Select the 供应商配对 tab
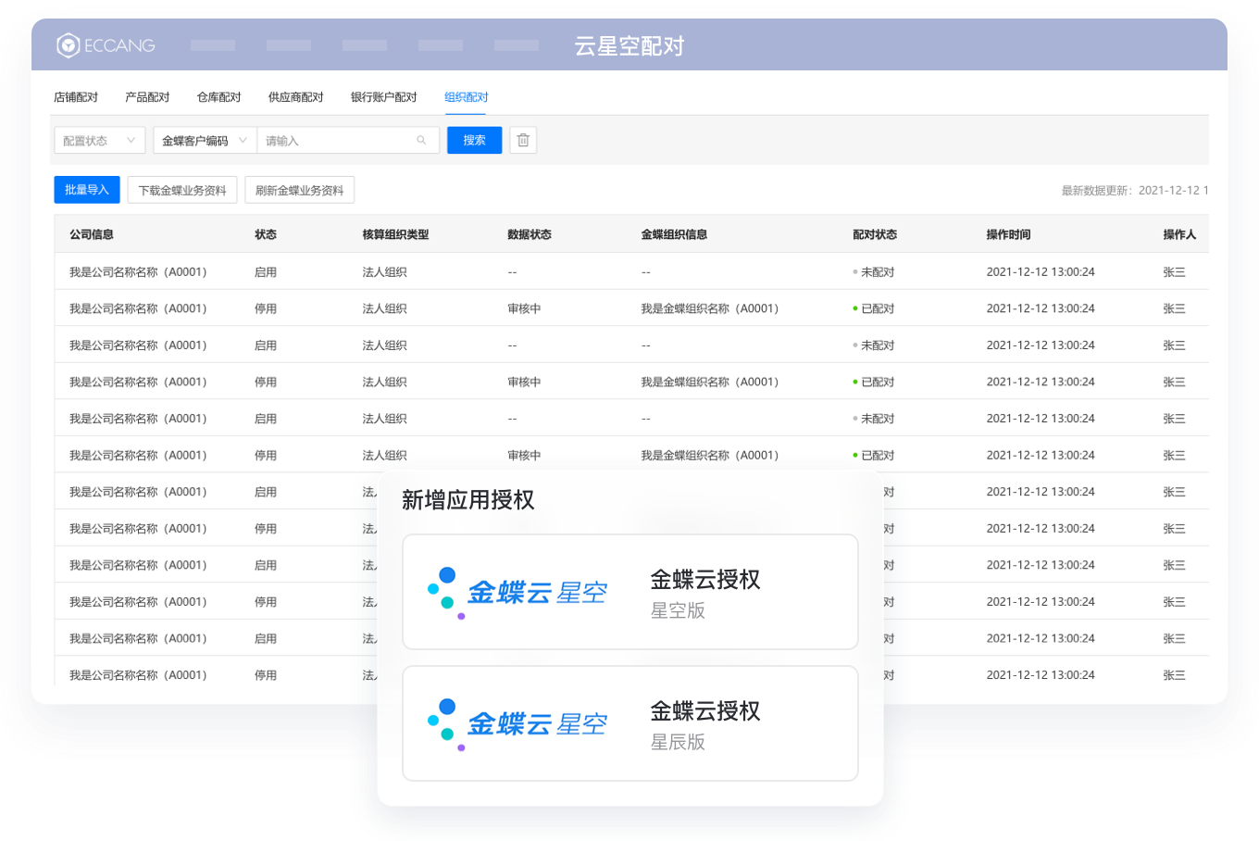This screenshot has width=1259, height=841. tap(295, 97)
